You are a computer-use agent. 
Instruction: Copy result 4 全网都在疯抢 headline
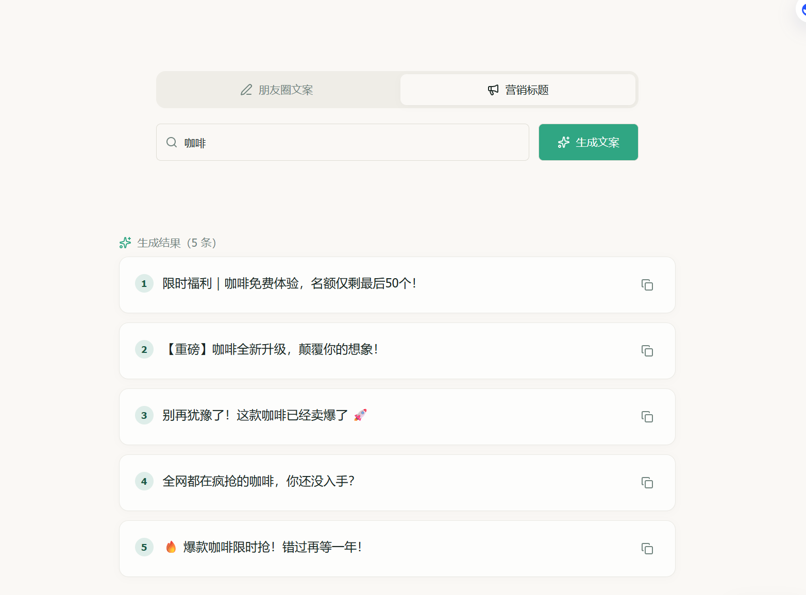click(x=647, y=483)
